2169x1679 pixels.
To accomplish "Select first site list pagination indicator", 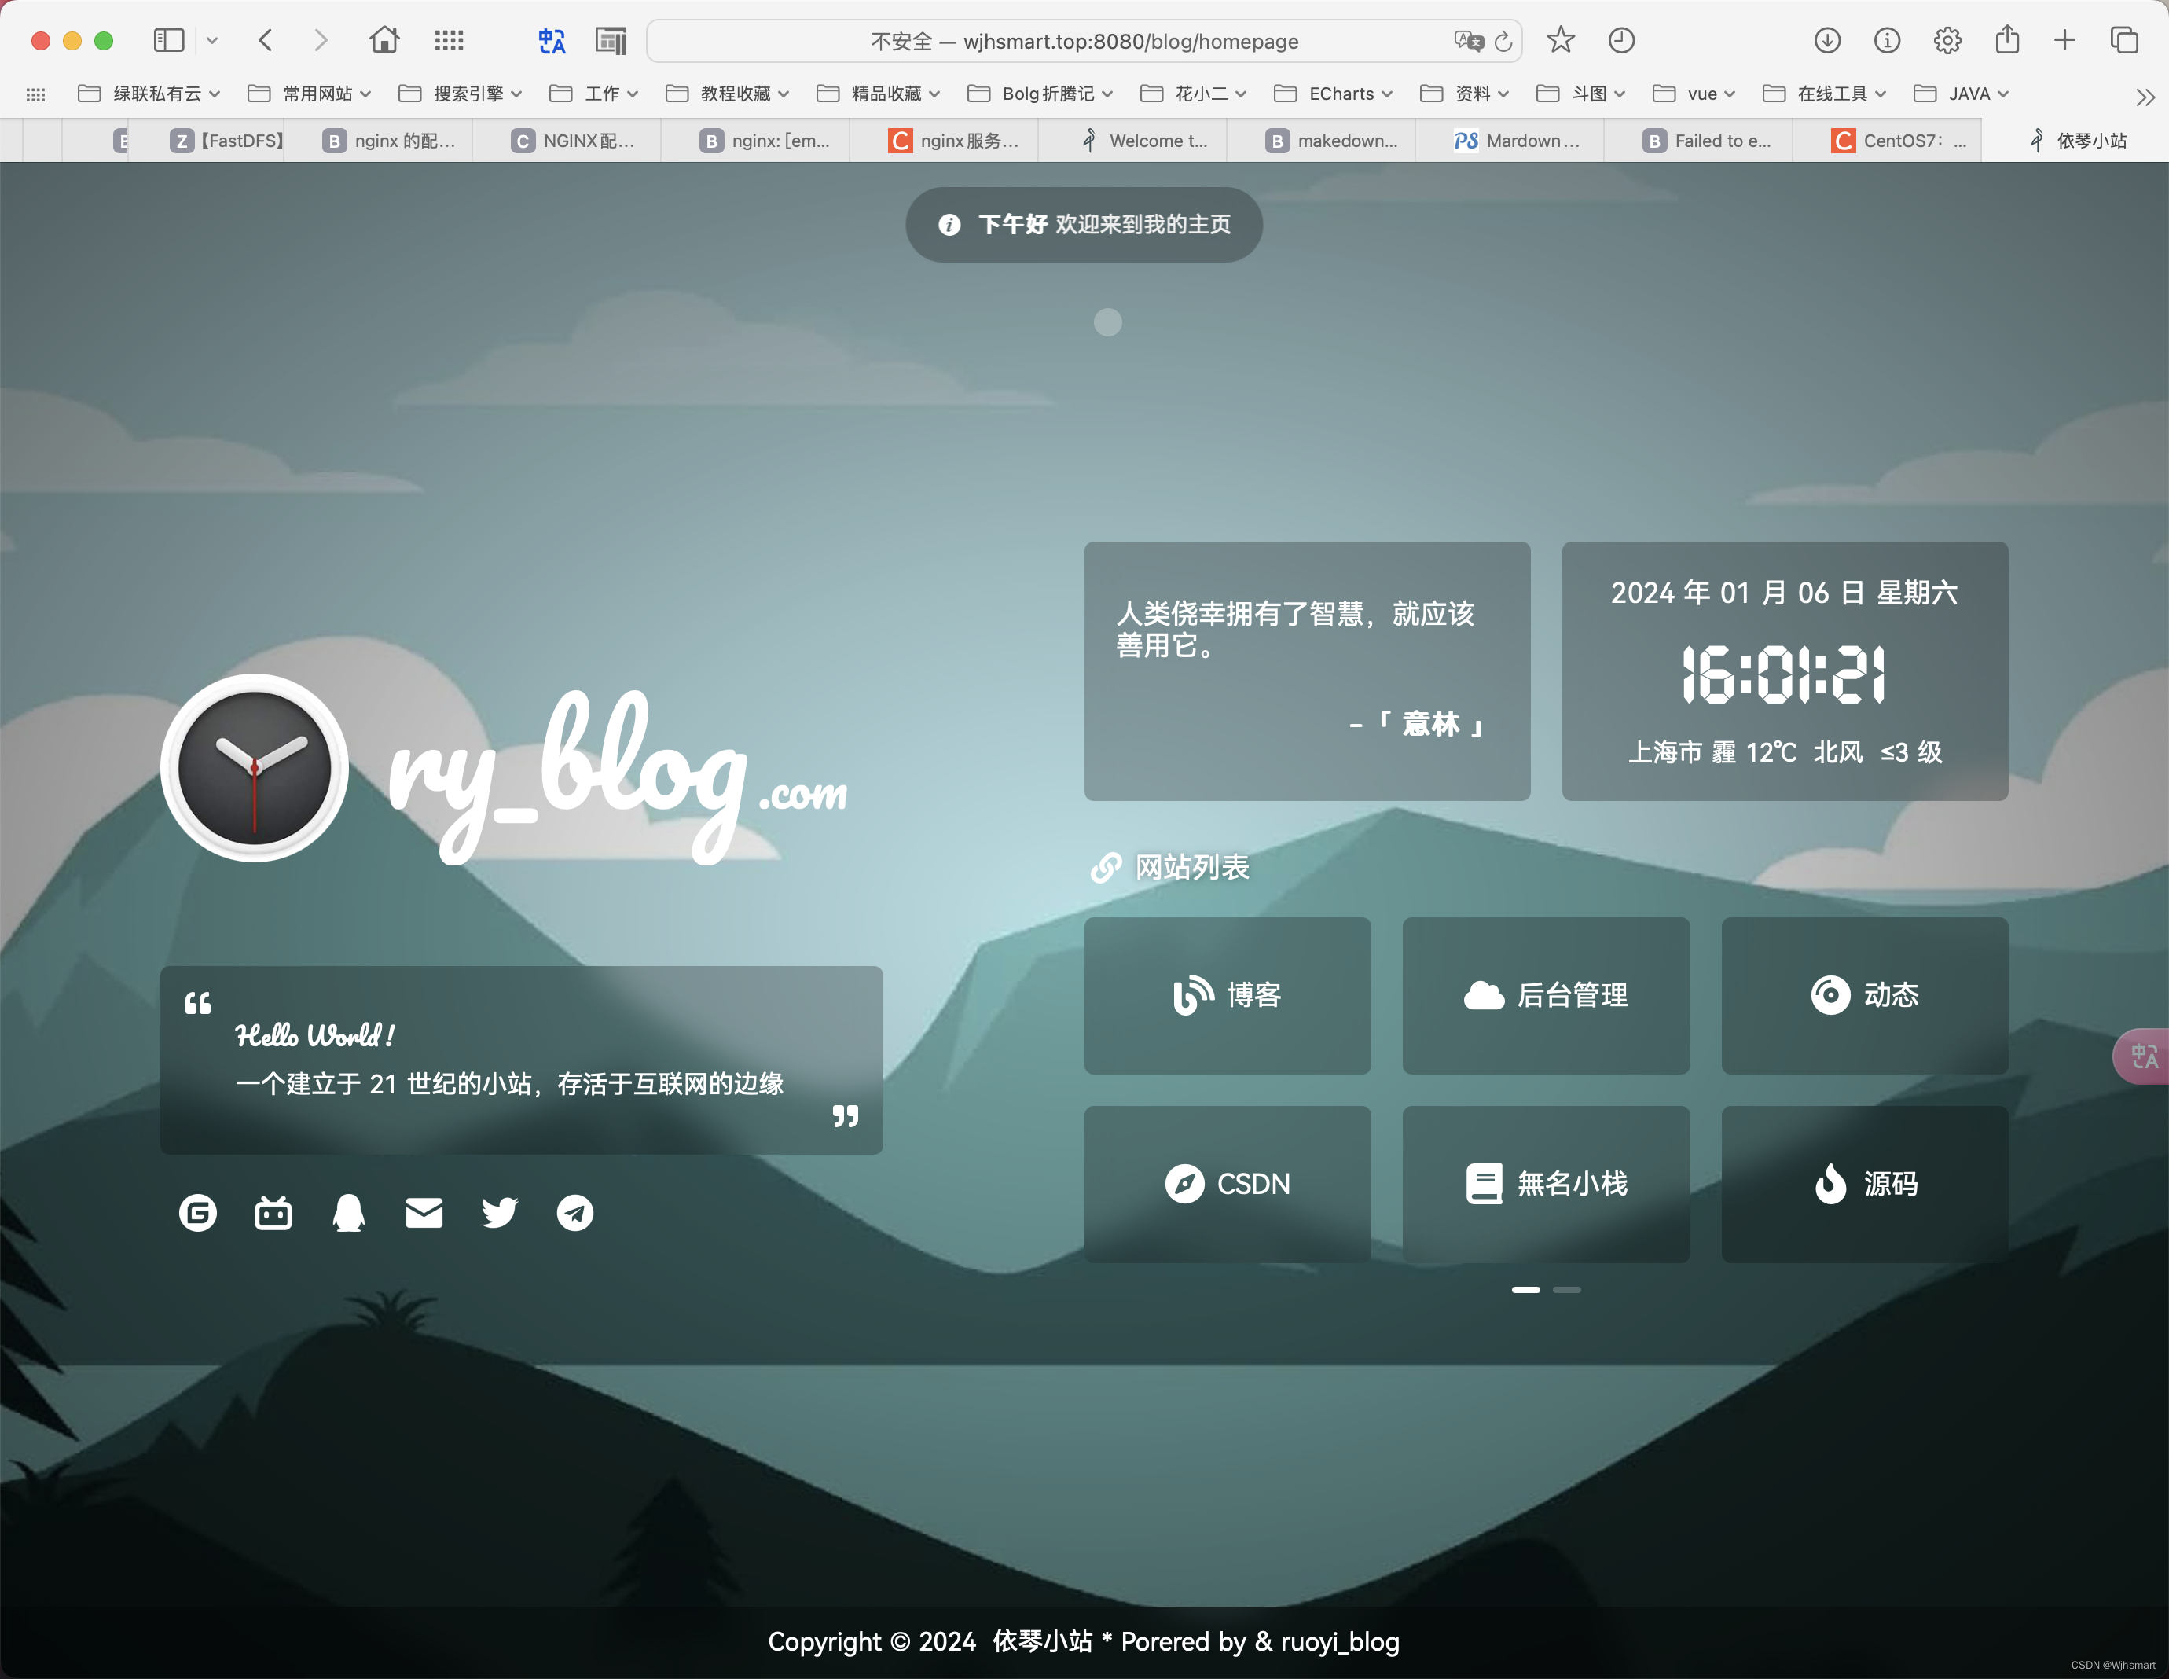I will pos(1525,1290).
